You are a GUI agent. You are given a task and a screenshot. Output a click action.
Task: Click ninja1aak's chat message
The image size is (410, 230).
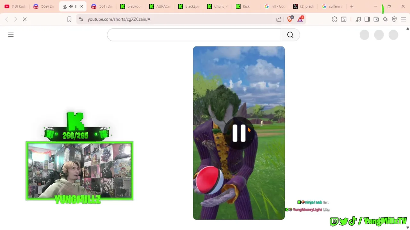[313, 202]
